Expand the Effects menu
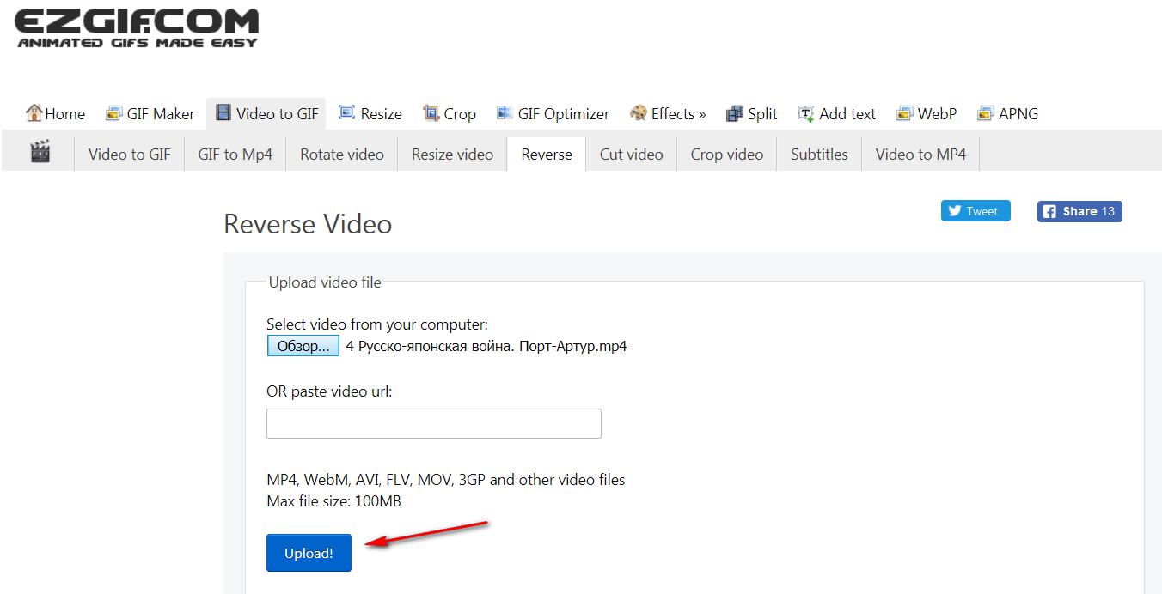Image resolution: width=1162 pixels, height=594 pixels. coord(668,114)
